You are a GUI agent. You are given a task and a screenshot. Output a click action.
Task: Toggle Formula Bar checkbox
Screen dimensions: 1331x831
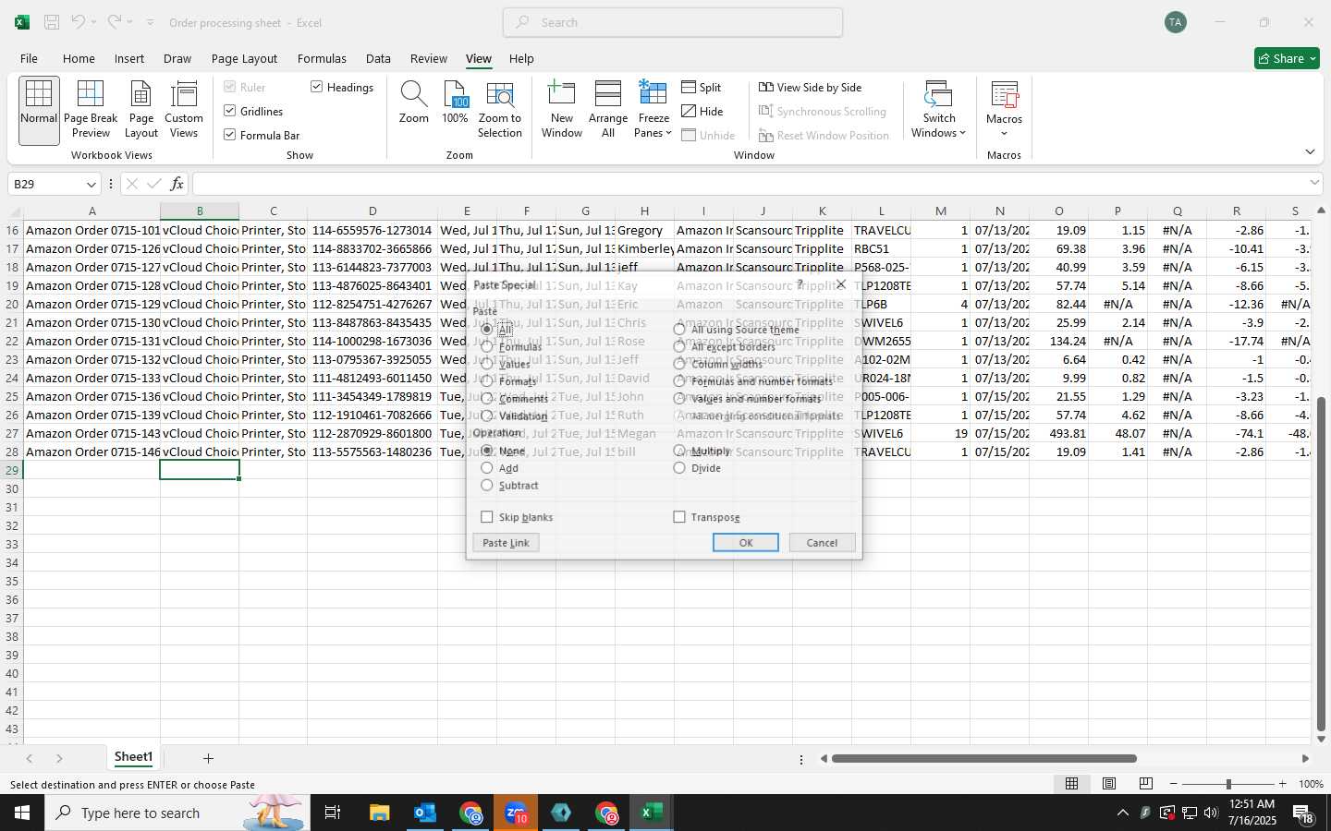coord(230,135)
